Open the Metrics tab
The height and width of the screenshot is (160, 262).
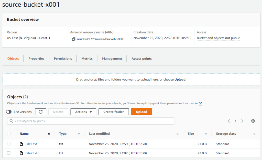(87, 59)
